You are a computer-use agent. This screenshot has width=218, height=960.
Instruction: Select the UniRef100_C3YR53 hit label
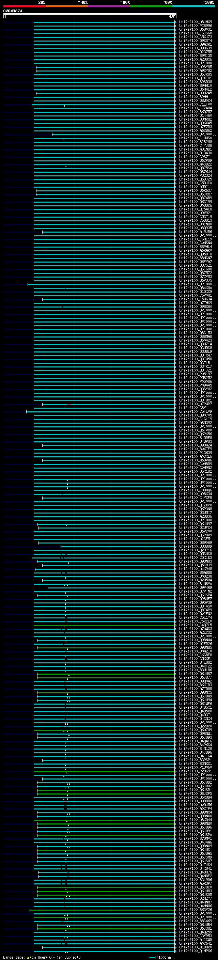click(x=195, y=936)
